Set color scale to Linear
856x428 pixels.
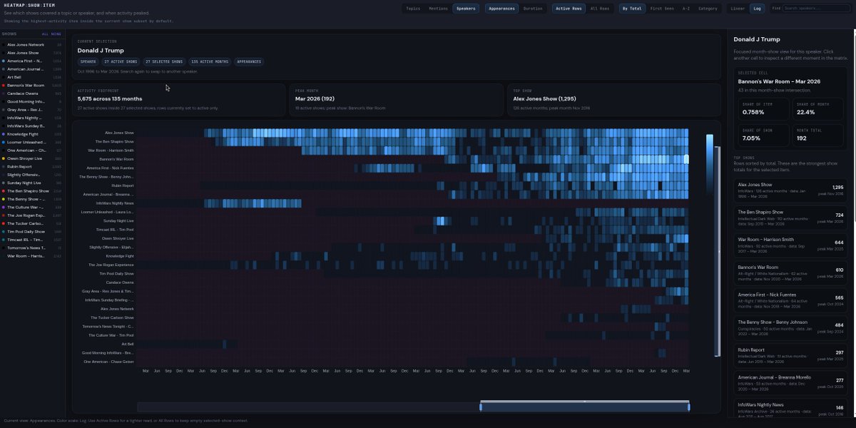(x=738, y=9)
